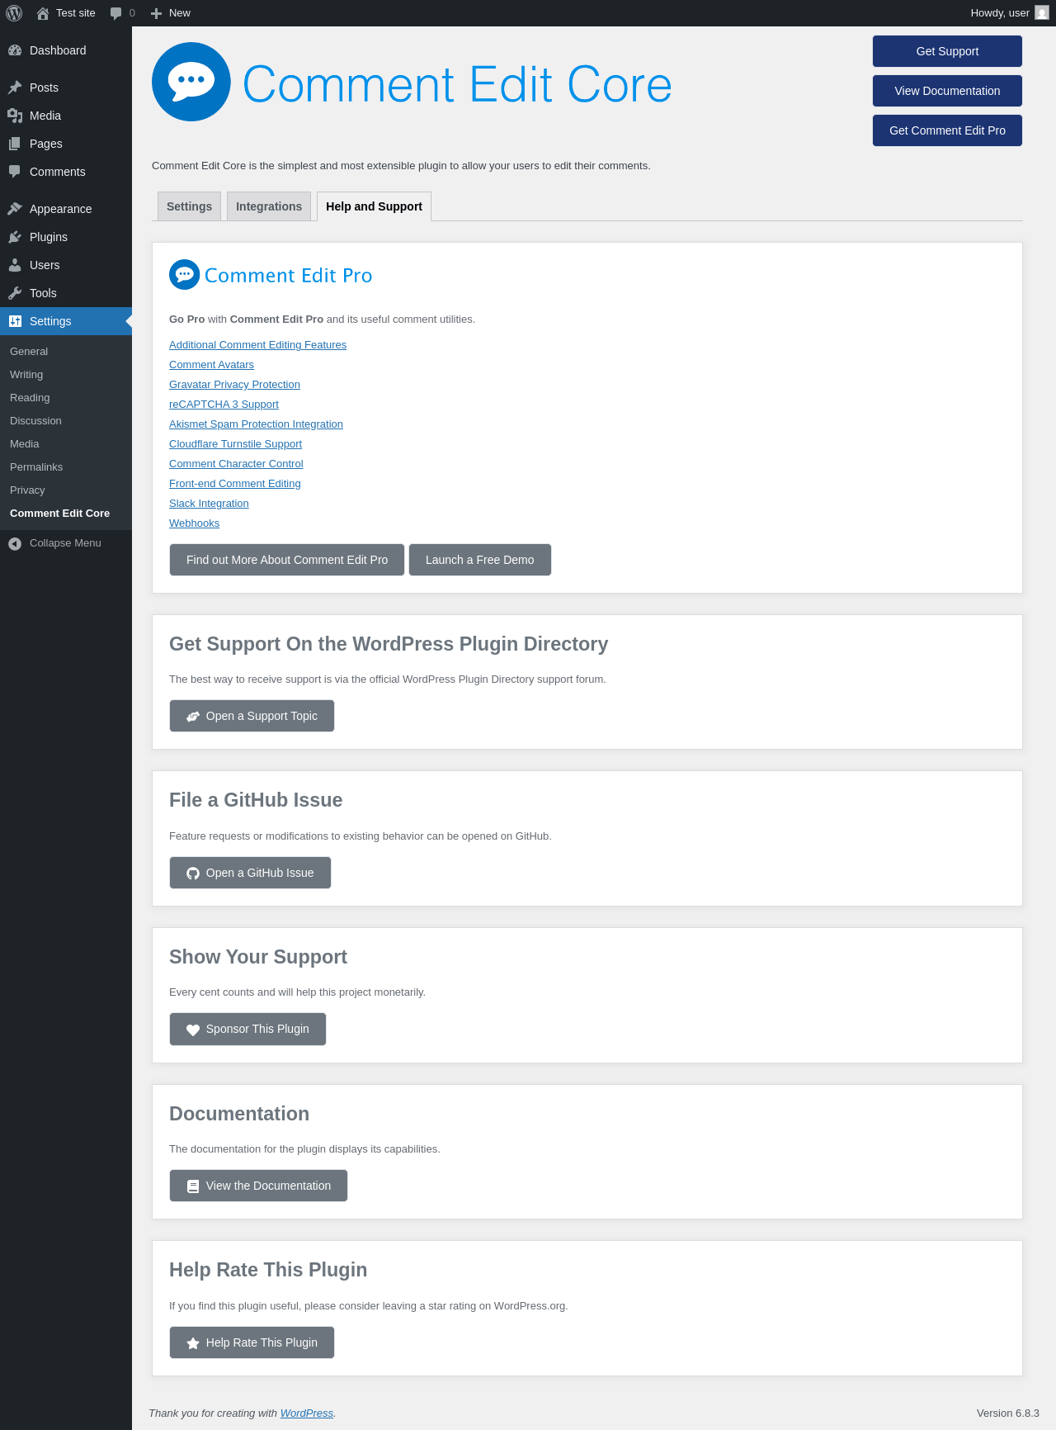Open the Akismet Spam Protection Integration link
This screenshot has height=1430, width=1056.
256,424
